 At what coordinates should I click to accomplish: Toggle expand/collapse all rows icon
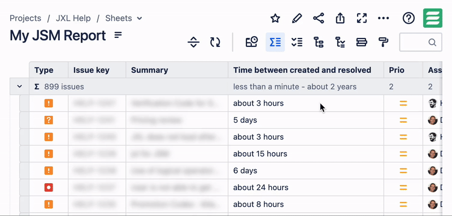193,42
